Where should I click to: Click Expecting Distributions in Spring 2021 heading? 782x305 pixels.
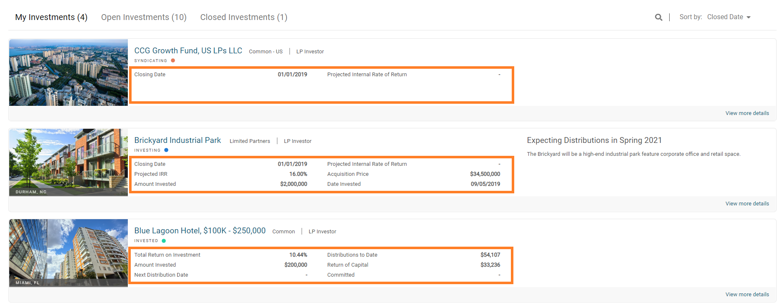point(594,140)
